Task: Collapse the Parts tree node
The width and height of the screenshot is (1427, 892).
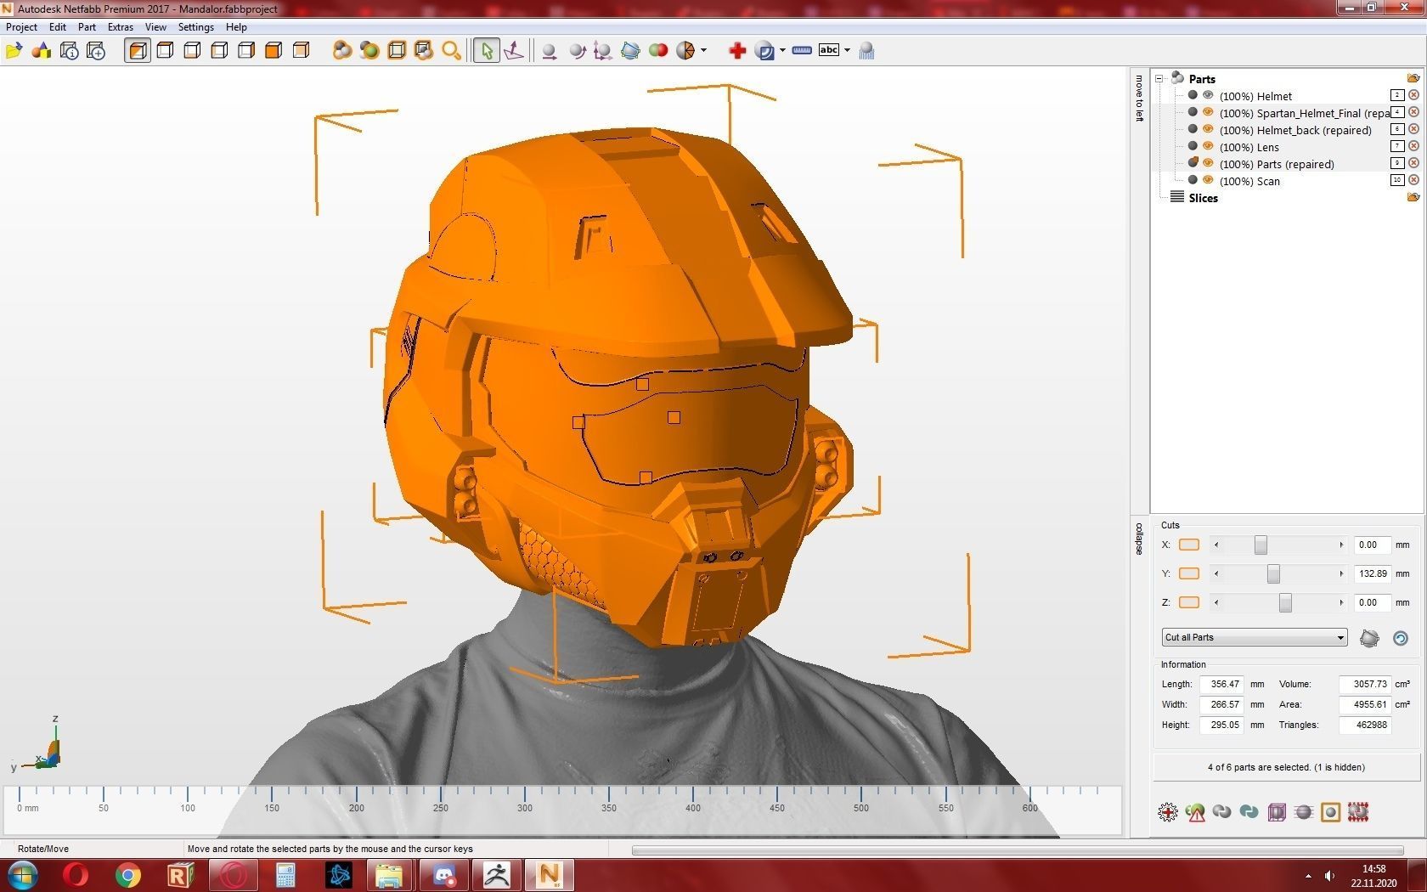Action: [1159, 78]
